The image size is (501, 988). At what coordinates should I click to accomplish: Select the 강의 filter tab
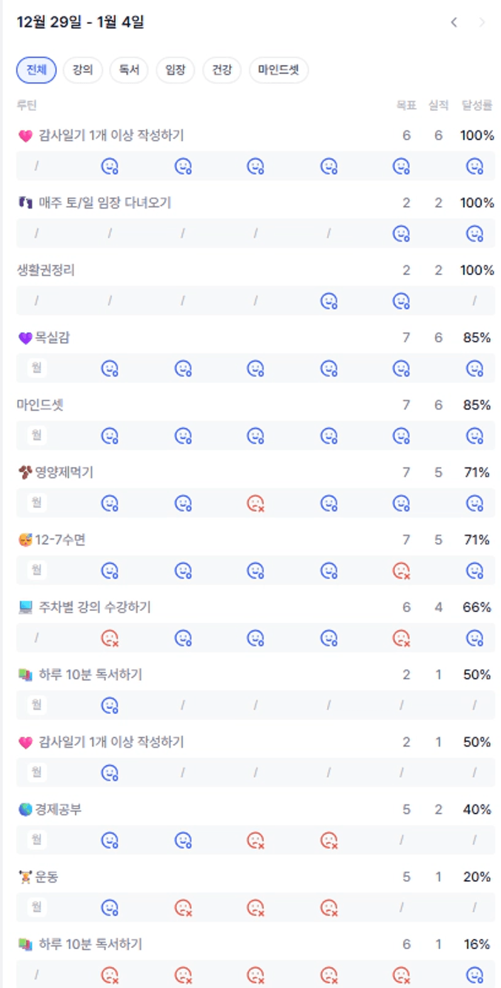coord(82,70)
